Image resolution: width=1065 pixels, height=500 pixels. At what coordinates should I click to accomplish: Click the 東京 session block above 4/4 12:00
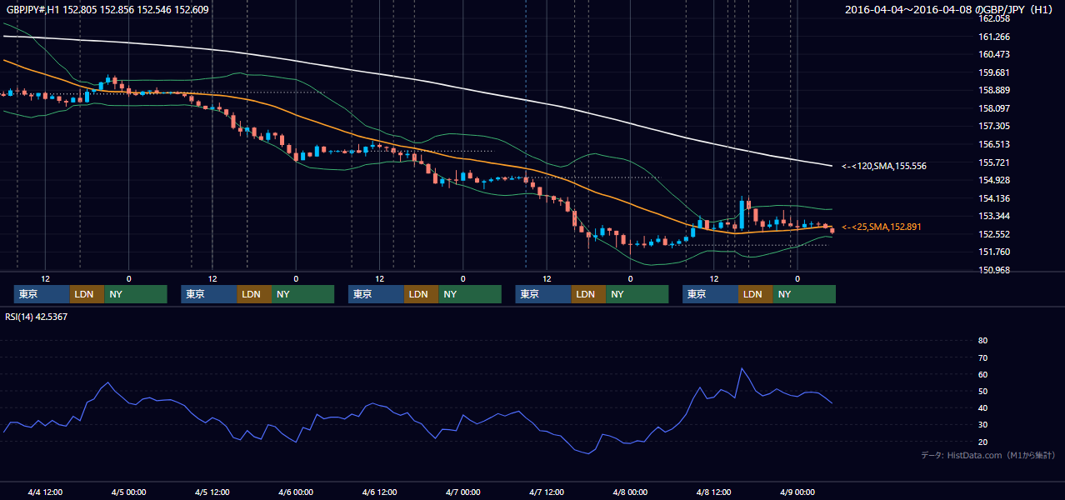pos(42,294)
